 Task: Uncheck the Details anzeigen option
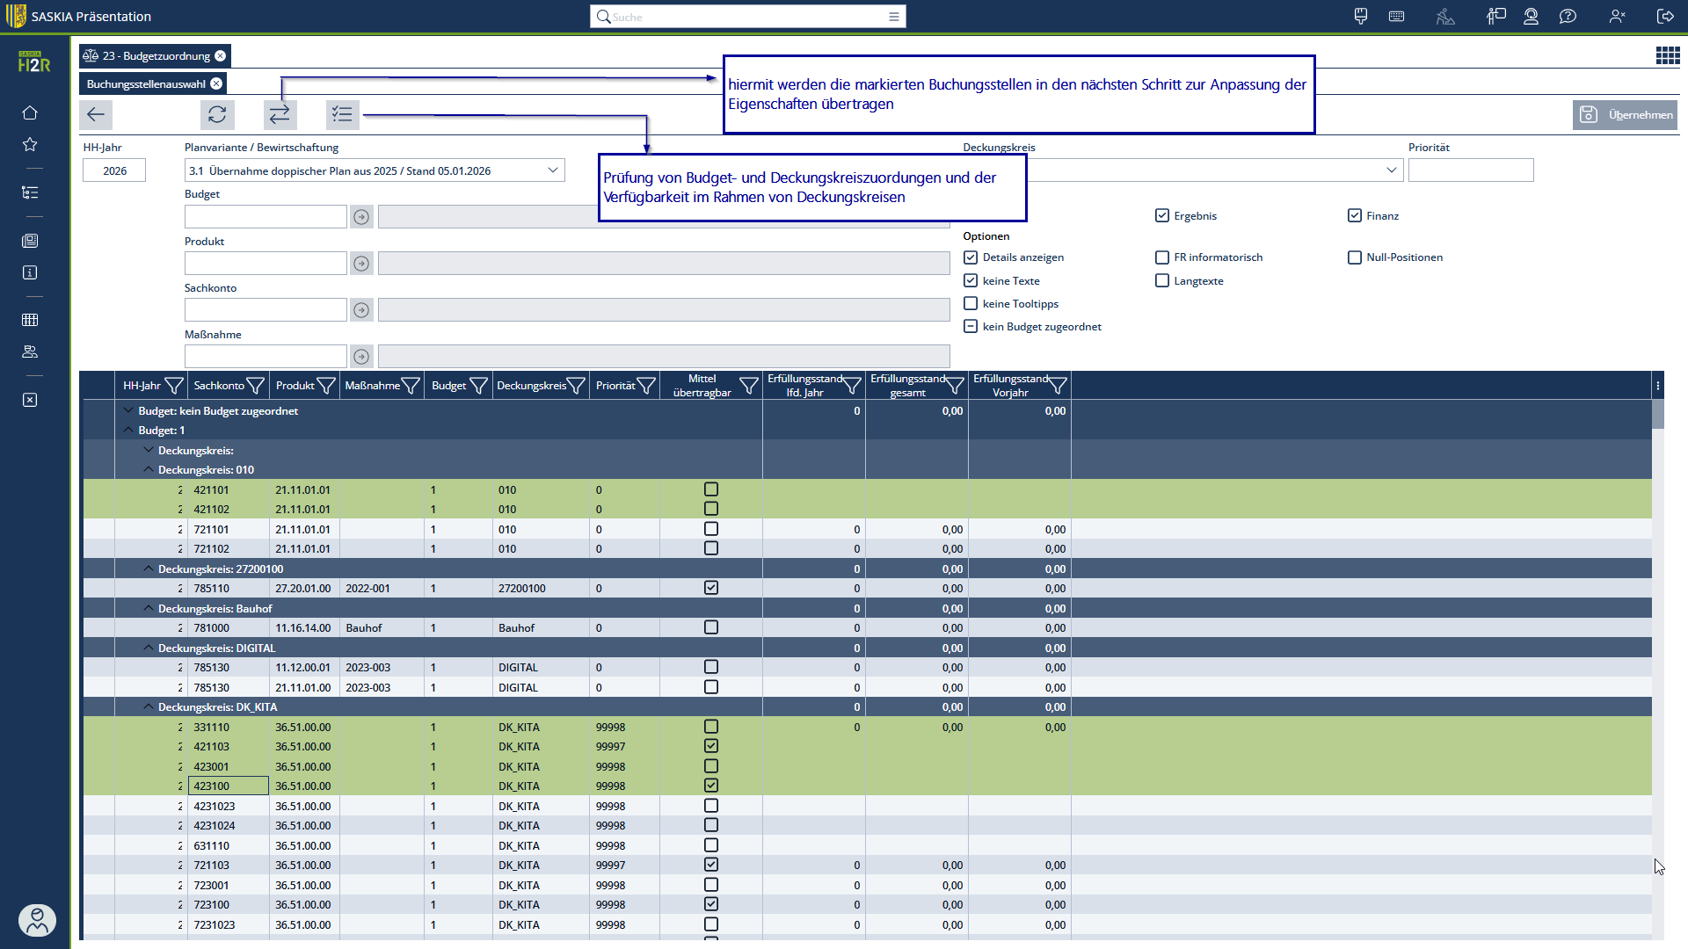(x=971, y=257)
